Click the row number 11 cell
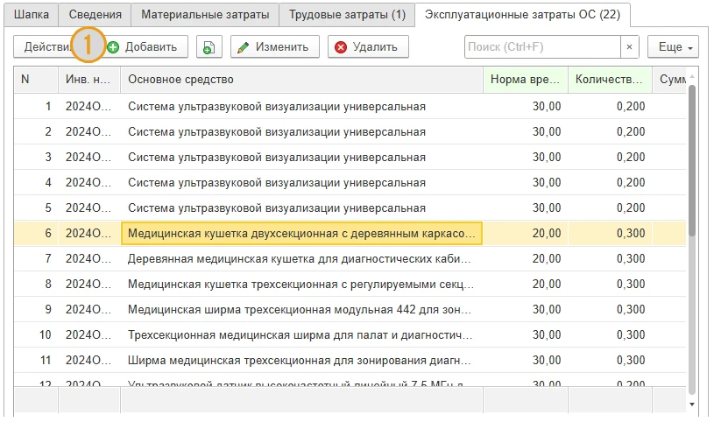714x422 pixels. tap(36, 361)
